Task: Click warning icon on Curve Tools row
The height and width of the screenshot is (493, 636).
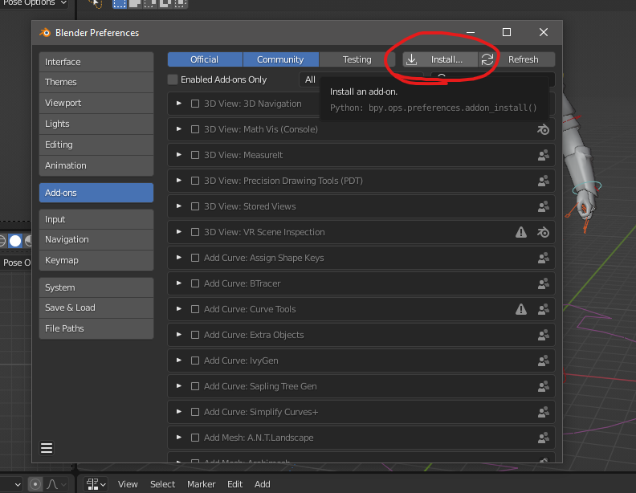Action: 521,309
